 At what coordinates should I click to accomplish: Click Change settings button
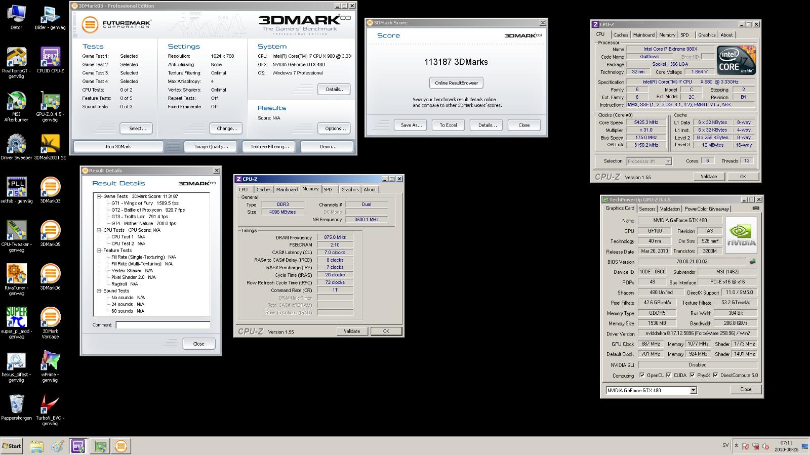point(227,129)
